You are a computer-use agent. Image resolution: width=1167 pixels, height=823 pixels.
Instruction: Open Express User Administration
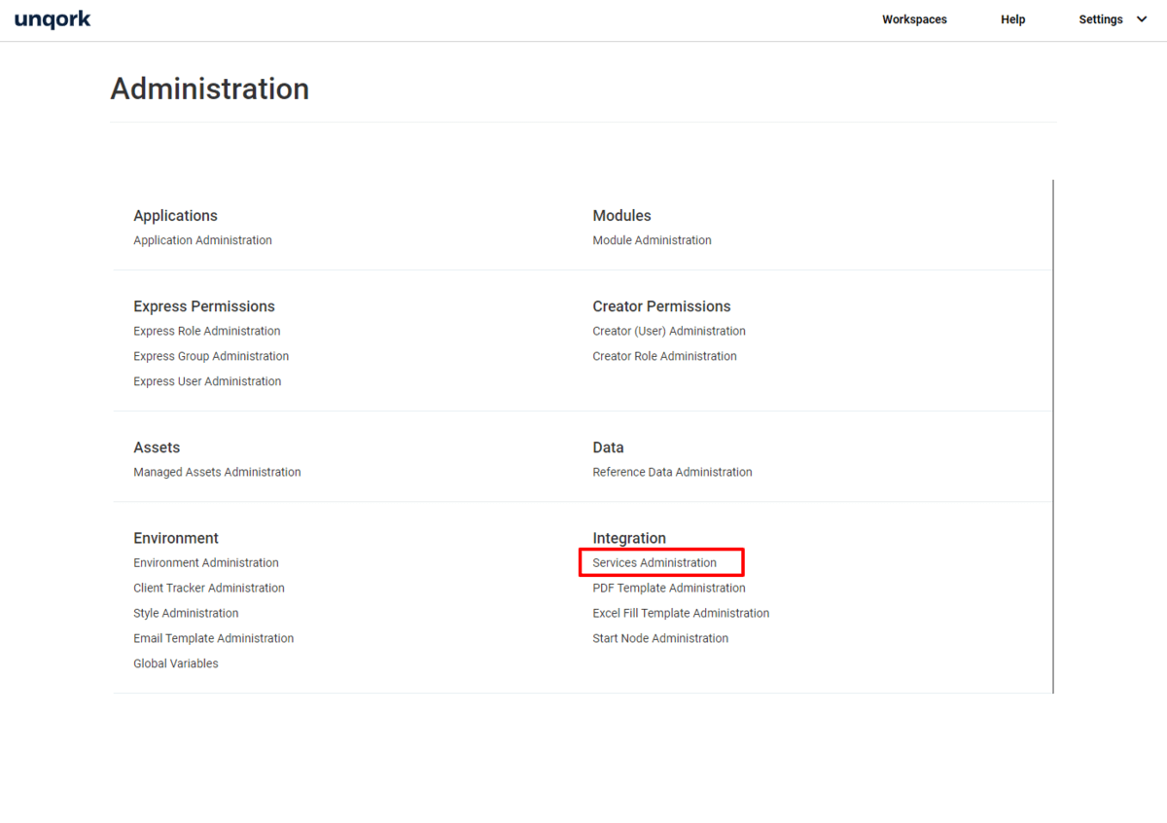coord(207,381)
